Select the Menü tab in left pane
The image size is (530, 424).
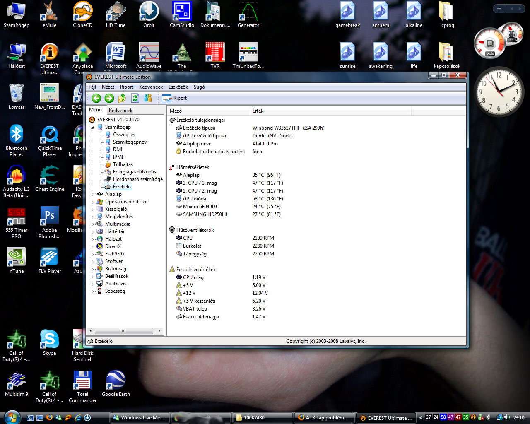point(96,110)
